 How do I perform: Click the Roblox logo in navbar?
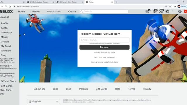(x=6, y=11)
